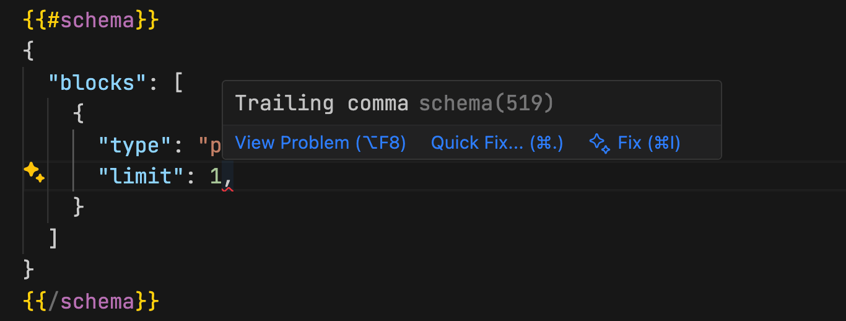Click the inner closing curly brace under limit
Viewport: 846px width, 321px height.
click(78, 208)
